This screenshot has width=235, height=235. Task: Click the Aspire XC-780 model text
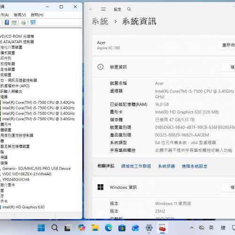[x=109, y=48]
